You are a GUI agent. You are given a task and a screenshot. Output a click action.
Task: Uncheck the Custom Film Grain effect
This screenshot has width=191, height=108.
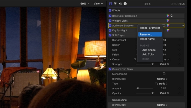[x=110, y=69]
